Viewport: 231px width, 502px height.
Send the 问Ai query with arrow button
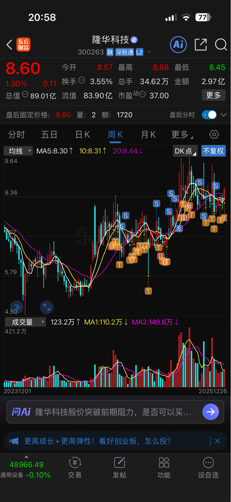211,412
